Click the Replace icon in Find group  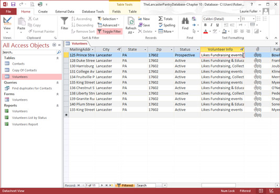(194, 19)
